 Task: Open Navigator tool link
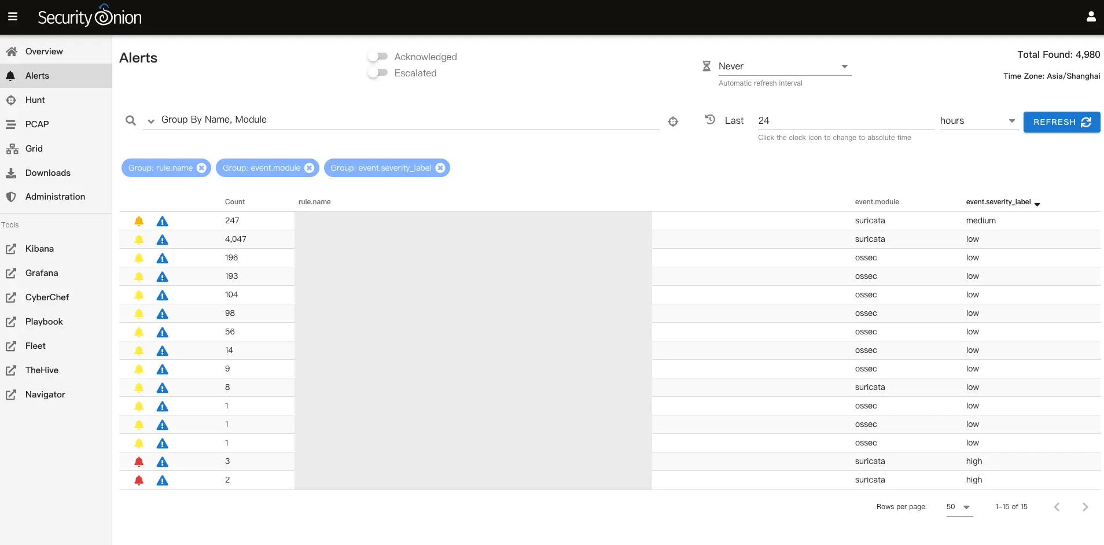pyautogui.click(x=56, y=395)
